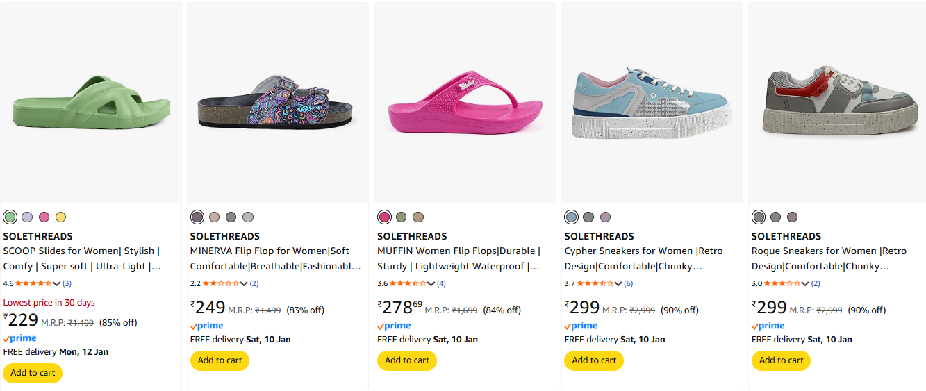The width and height of the screenshot is (926, 391).
Task: Add Rogue Sneakers to cart
Action: (x=781, y=360)
